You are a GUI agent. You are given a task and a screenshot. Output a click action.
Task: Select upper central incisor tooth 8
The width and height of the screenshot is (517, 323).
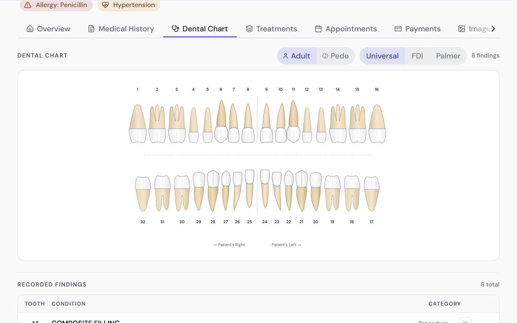coord(248,123)
